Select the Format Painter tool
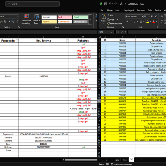The height and width of the screenshot is (166, 166). click(114, 24)
